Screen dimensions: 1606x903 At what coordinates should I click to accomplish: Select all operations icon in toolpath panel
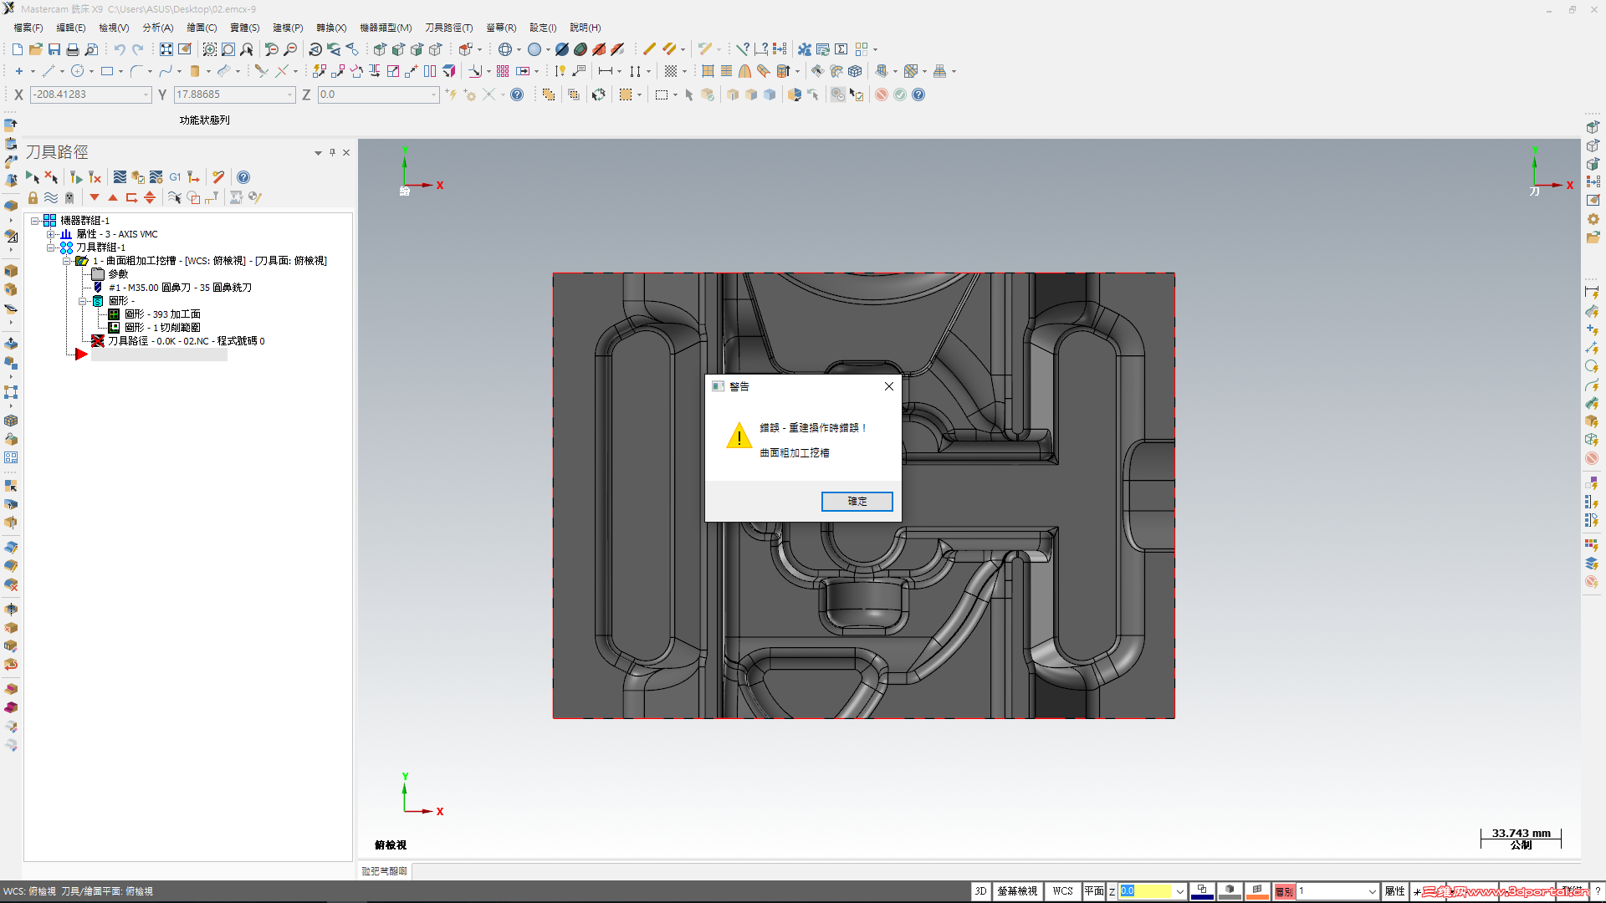(x=32, y=177)
